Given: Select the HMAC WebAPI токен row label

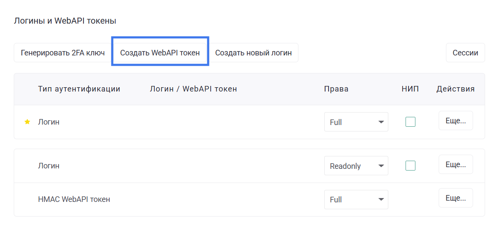Looking at the screenshot, I should click(74, 199).
